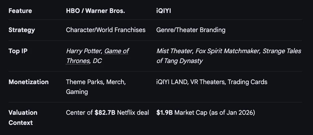Click Character/World Franchises cell text
This screenshot has width=313, height=135.
coord(106,30)
